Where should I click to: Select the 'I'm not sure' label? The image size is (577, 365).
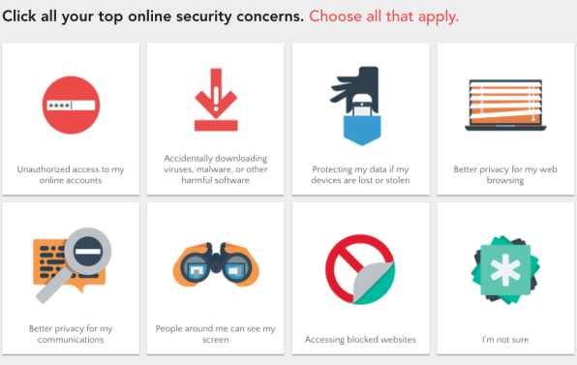(x=505, y=340)
